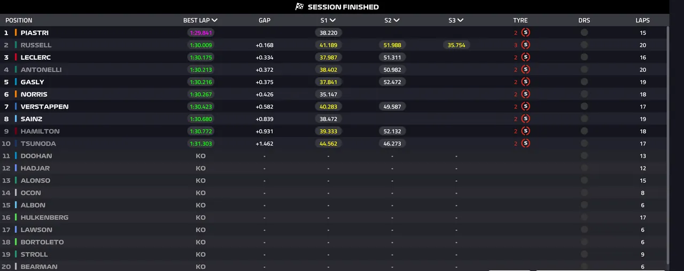The width and height of the screenshot is (684, 271).
Task: Click Russell's soft tyre icon
Action: coord(526,45)
